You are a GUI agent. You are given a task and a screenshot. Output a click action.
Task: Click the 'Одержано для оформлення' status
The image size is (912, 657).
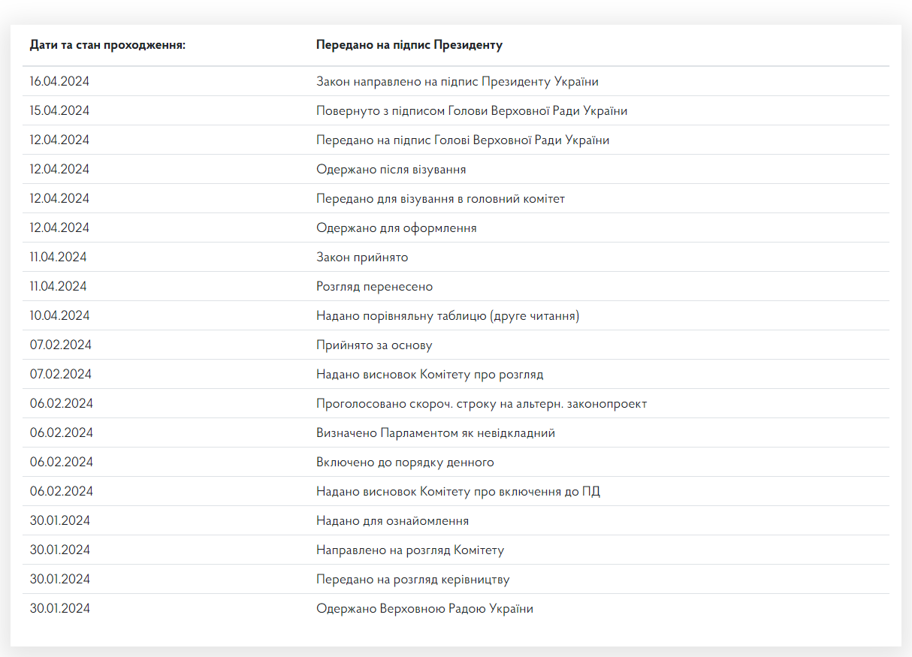pyautogui.click(x=396, y=228)
